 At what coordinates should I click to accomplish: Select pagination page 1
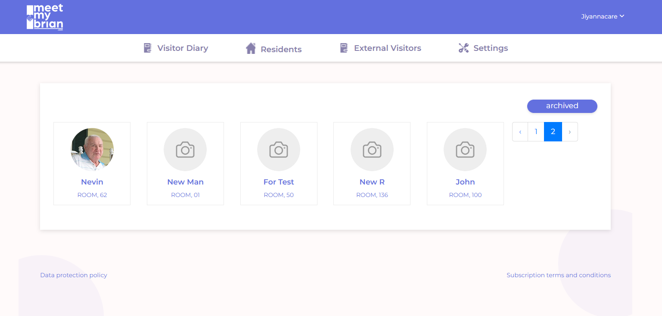coord(536,131)
